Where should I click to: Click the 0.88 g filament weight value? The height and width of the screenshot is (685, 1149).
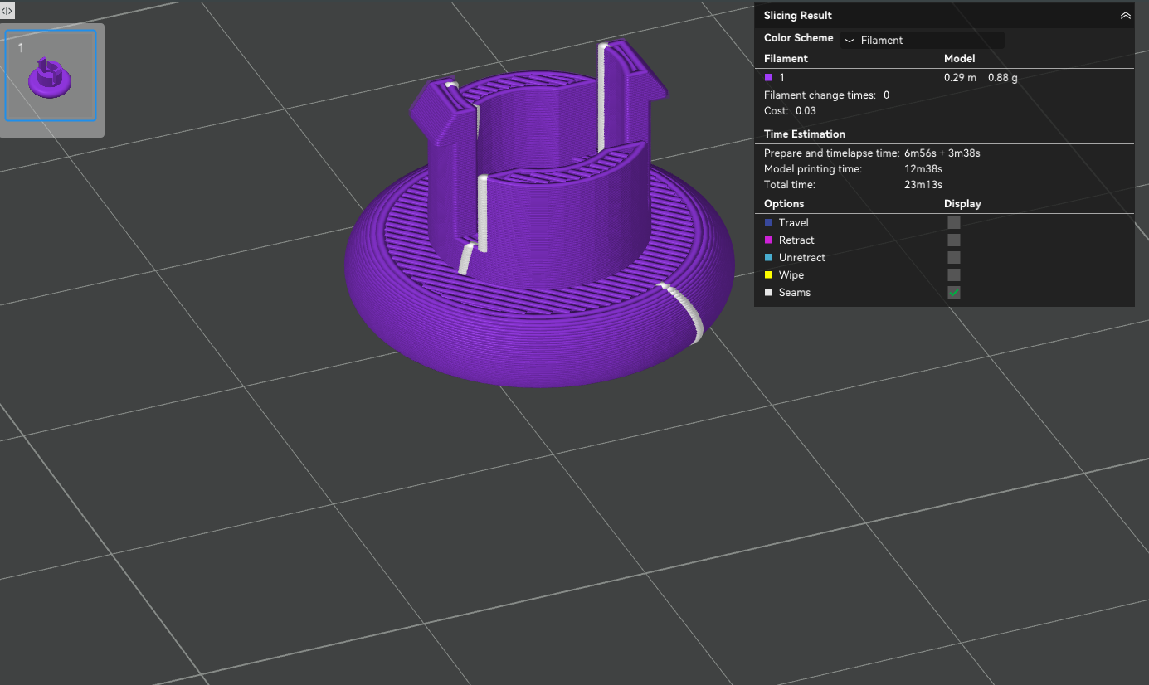(1002, 77)
